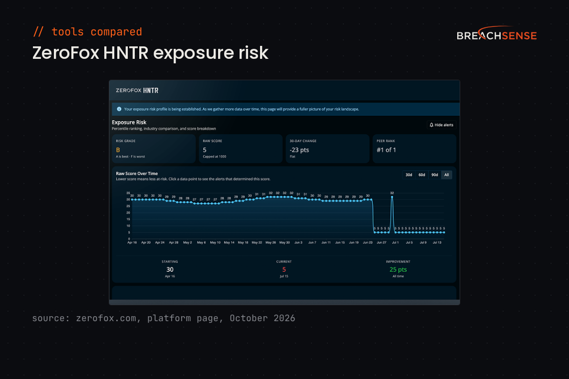Screen dimensions: 569x379
Task: Click the 'ZeroFox HNTR exposure risk' slide title
Action: 150,52
